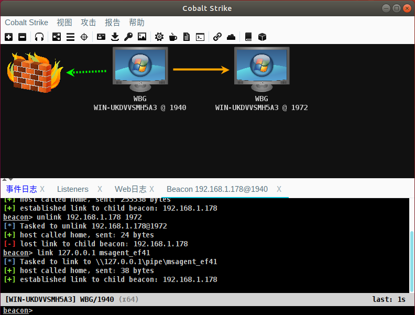This screenshot has width=415, height=315.
Task: Open credentials card icon
Action: click(101, 37)
